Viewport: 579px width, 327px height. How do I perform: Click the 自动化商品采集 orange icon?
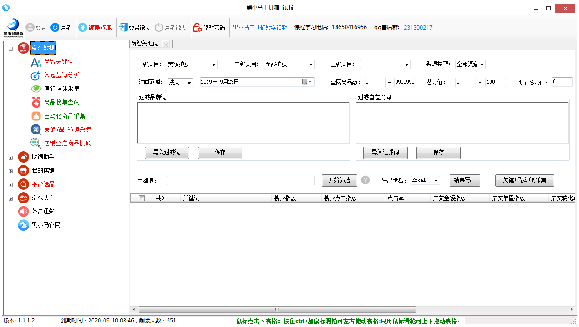(36, 116)
